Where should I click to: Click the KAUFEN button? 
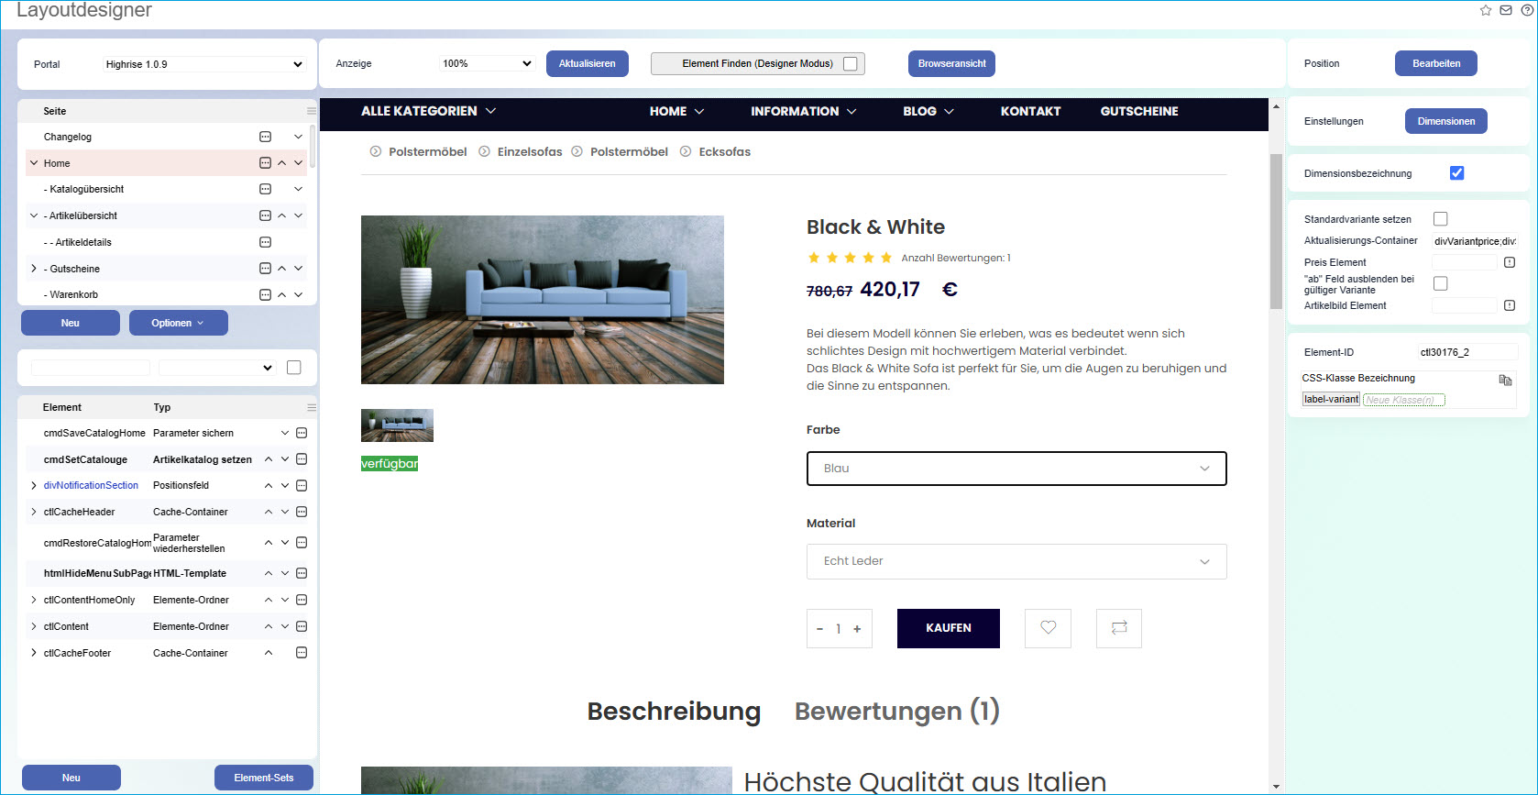pyautogui.click(x=949, y=628)
